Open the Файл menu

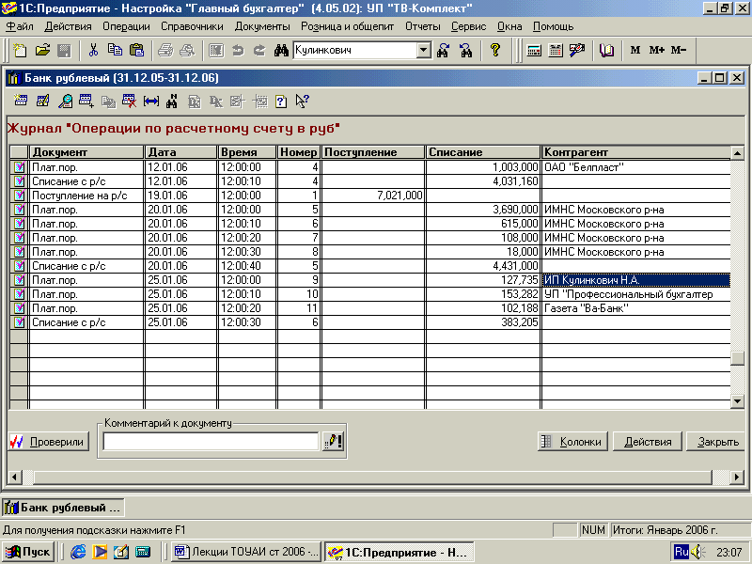pyautogui.click(x=20, y=26)
